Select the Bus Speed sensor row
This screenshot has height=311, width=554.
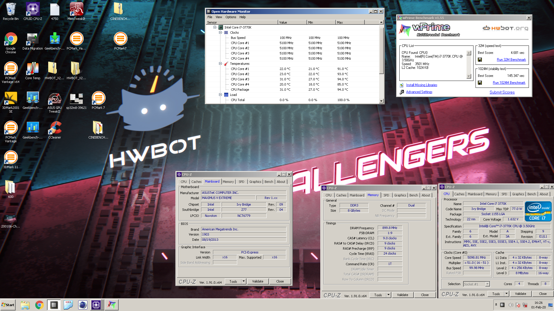(292, 38)
